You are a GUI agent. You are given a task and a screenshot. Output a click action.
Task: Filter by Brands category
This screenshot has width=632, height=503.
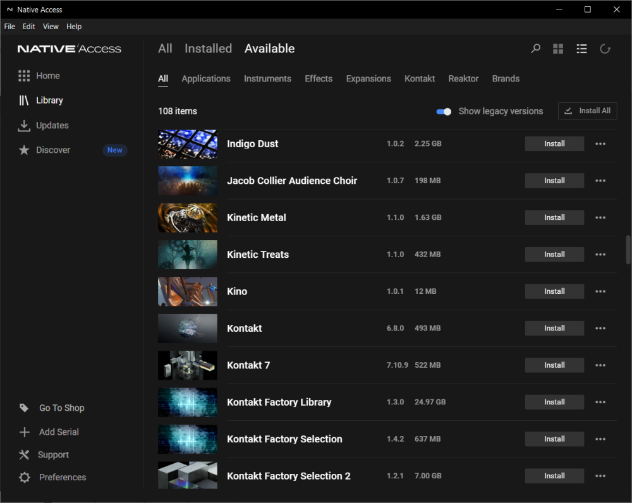(506, 78)
